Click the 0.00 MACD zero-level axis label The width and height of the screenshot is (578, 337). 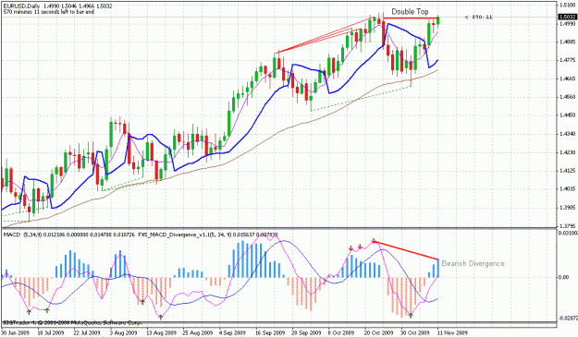(x=564, y=277)
